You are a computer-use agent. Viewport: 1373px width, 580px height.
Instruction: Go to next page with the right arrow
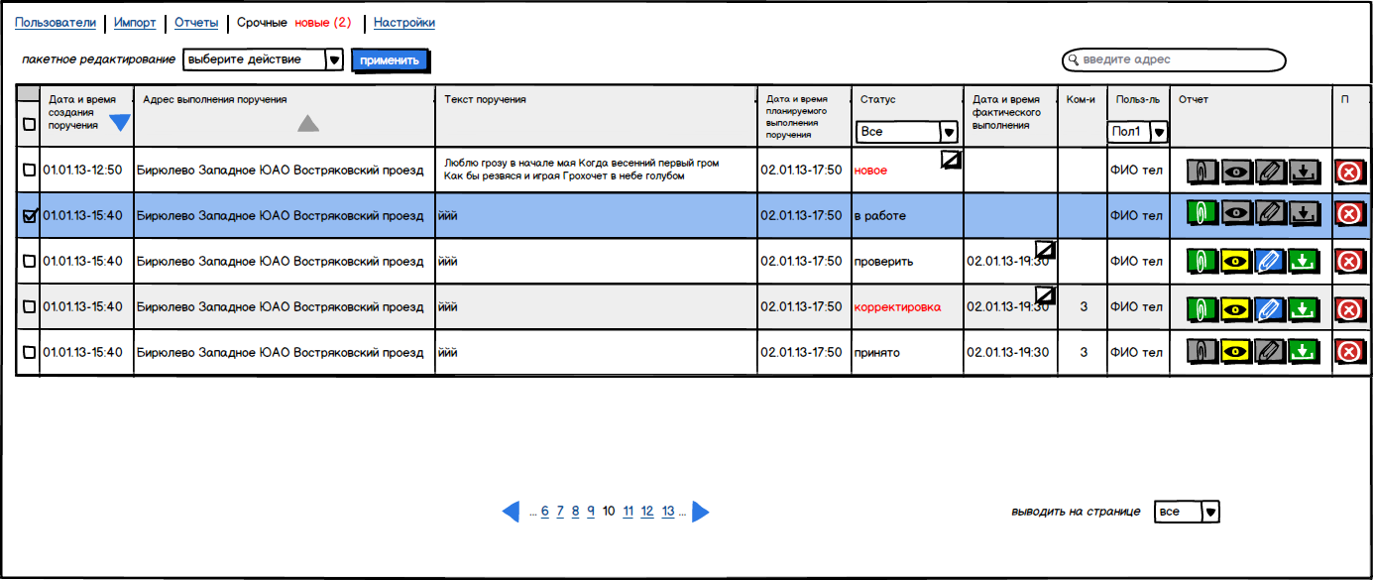[x=701, y=512]
